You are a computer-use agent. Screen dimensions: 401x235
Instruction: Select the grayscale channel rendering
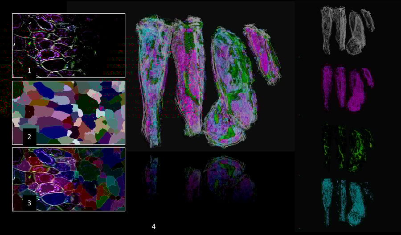click(x=348, y=31)
